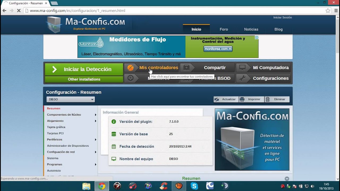The height and width of the screenshot is (191, 340).
Task: Click the Mis controladores disc icon
Action: pos(130,68)
